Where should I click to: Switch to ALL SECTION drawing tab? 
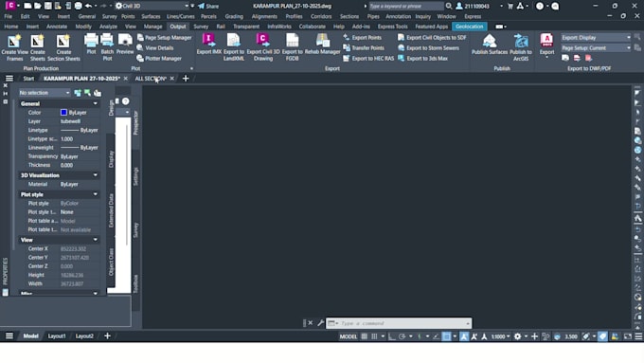pyautogui.click(x=151, y=78)
